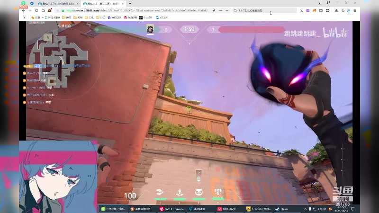
Task: Open the downloads arrow icon
Action: (x=336, y=10)
